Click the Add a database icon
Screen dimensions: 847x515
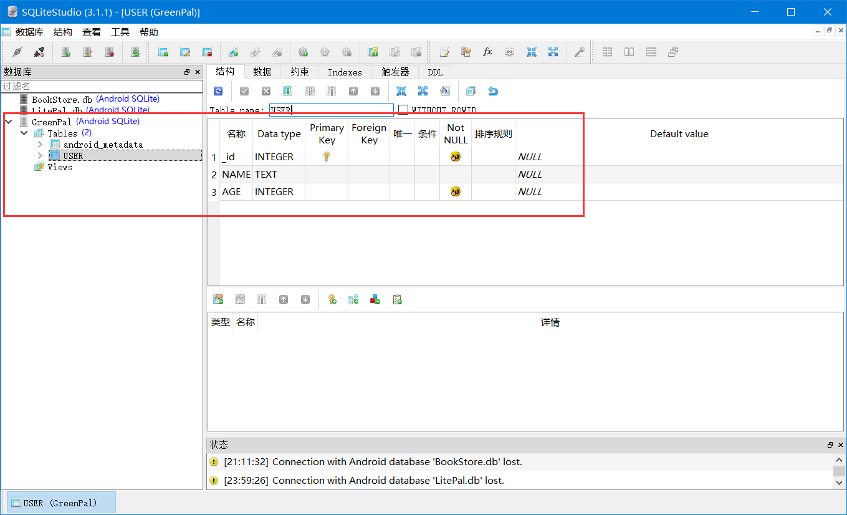point(65,52)
